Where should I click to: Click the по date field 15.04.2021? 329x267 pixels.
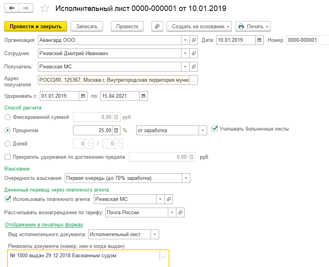click(x=120, y=96)
